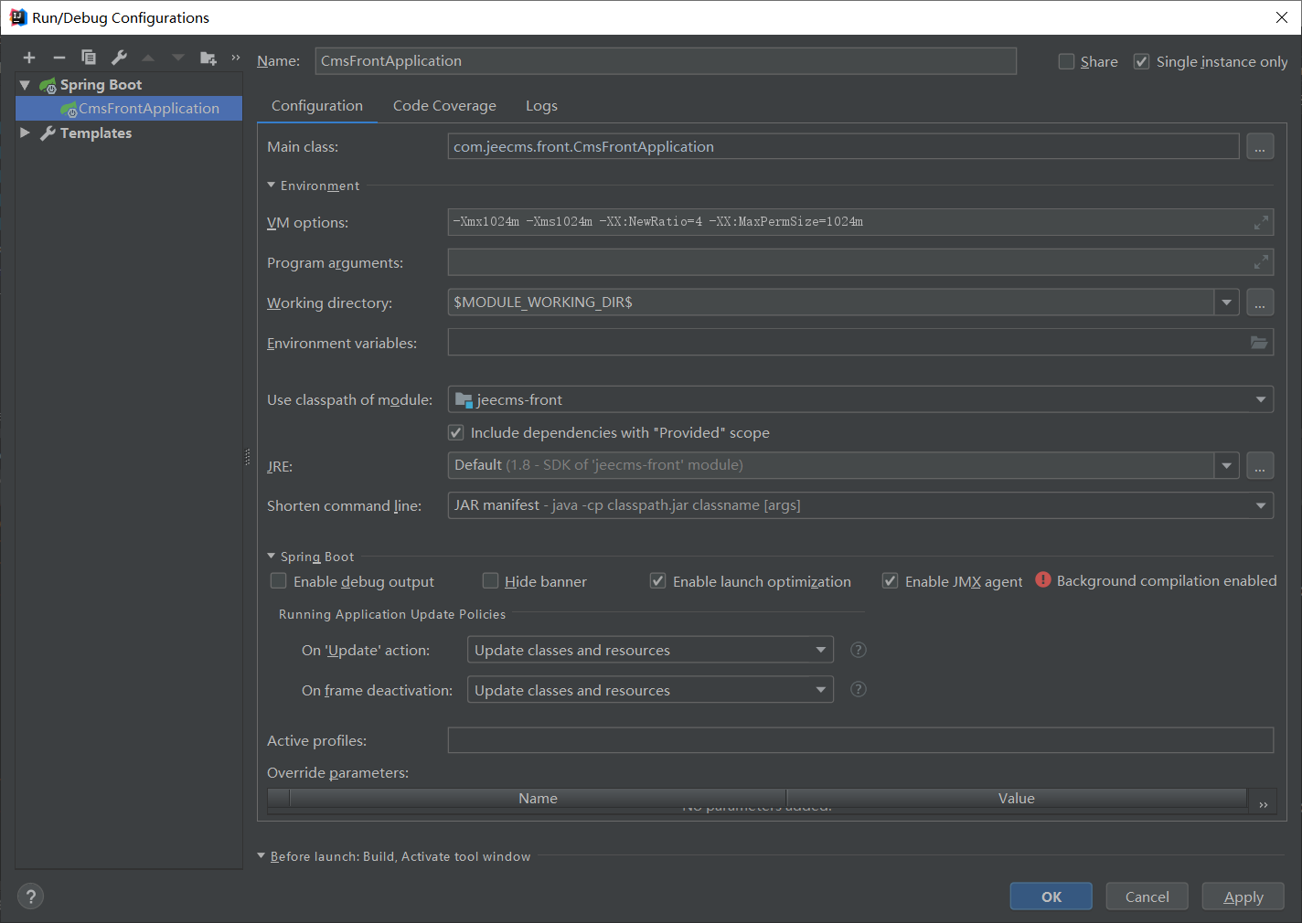
Task: Click the move into new folder icon
Action: 208,58
